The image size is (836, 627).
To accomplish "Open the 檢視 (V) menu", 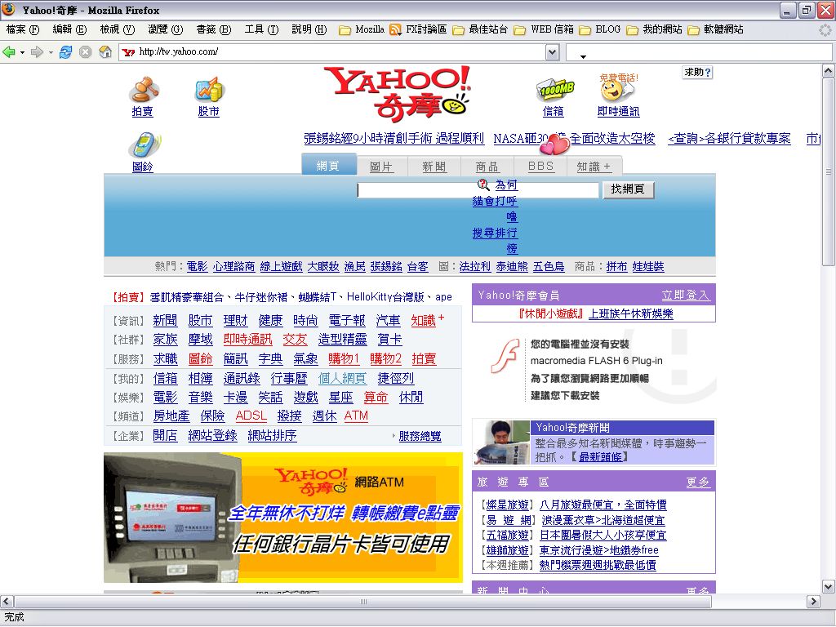I will 118,30.
